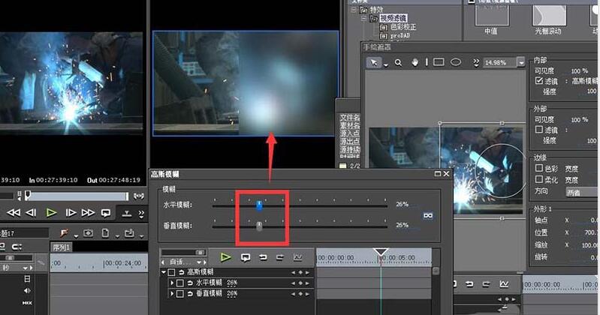Screen dimensions: 600x315
Task: Select 视频滤镜 in the effects tree
Action: coord(393,18)
